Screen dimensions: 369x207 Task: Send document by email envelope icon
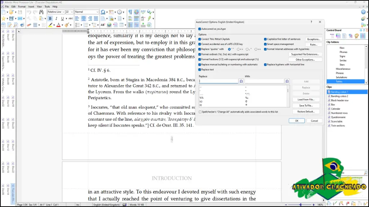click(x=20, y=18)
